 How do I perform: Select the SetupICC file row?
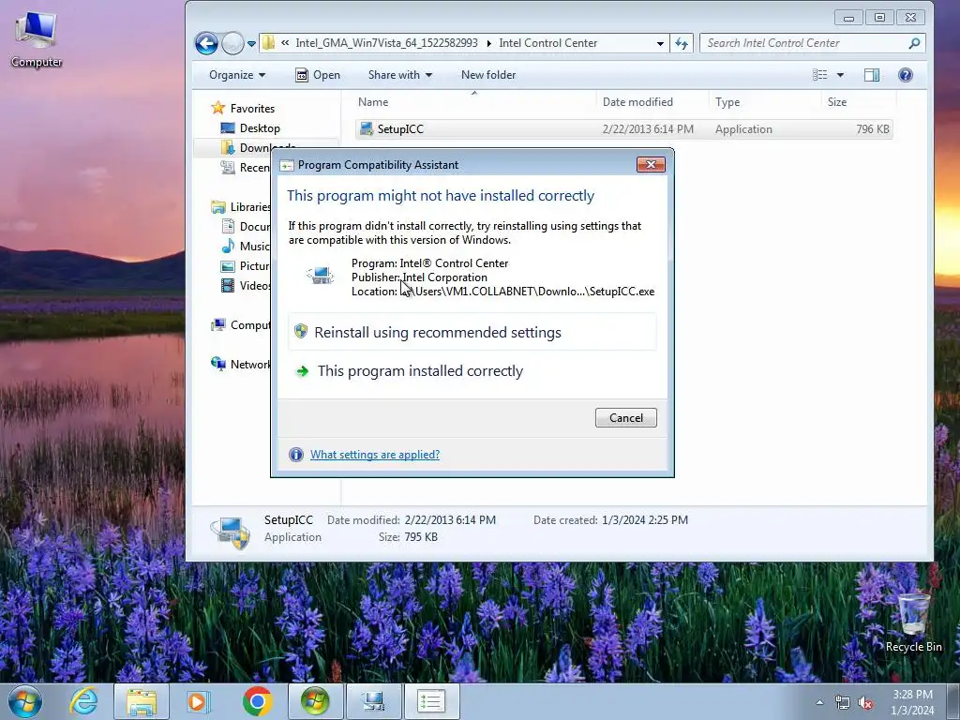click(x=623, y=129)
